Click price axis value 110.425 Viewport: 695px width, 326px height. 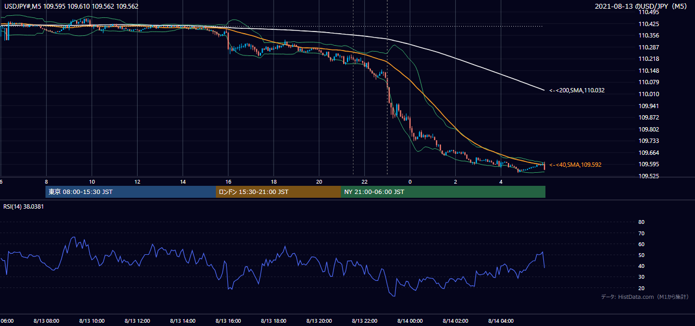tap(648, 24)
